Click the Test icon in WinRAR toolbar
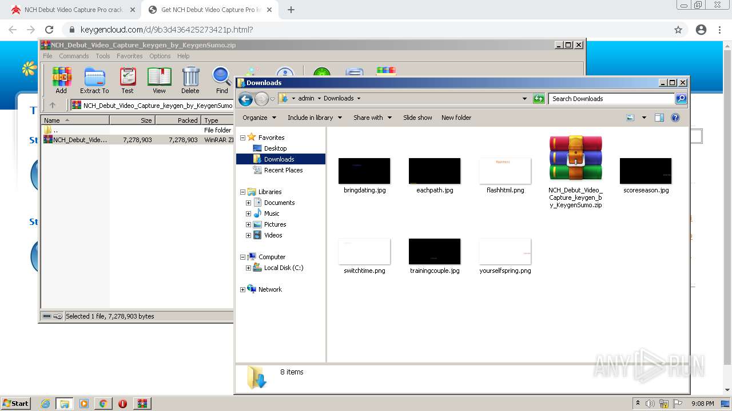This screenshot has height=411, width=732. point(128,80)
